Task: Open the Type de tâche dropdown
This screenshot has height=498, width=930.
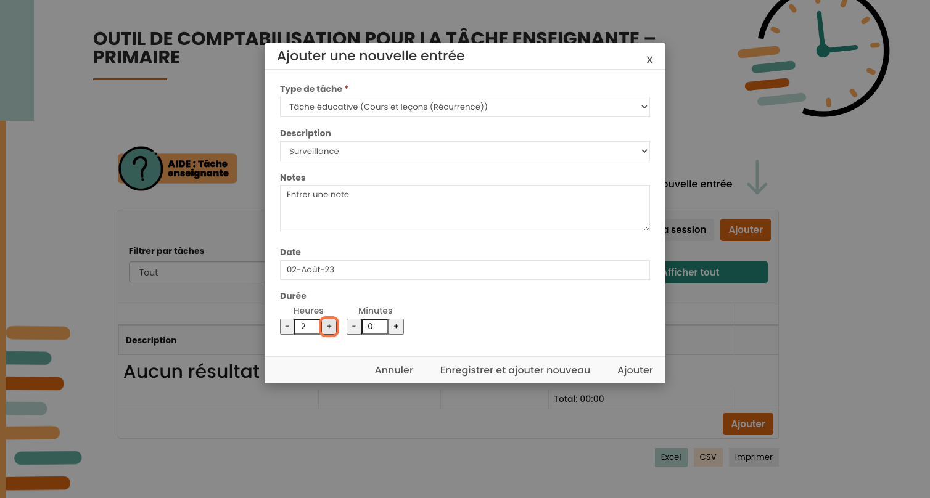Action: 464,107
